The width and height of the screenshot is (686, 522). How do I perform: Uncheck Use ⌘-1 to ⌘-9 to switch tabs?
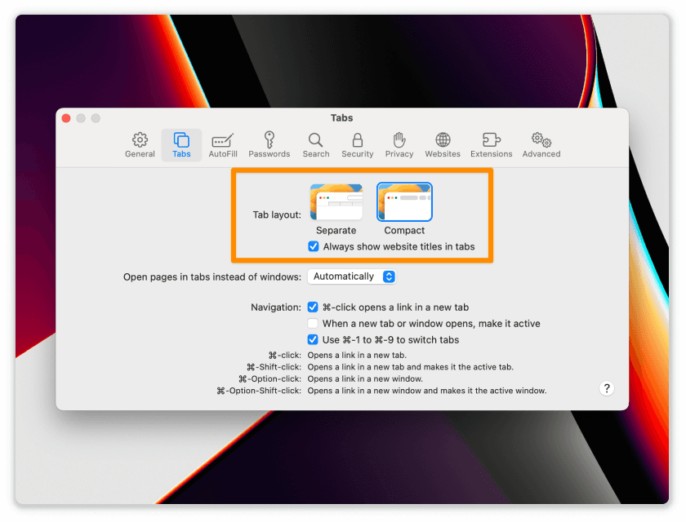(x=312, y=339)
